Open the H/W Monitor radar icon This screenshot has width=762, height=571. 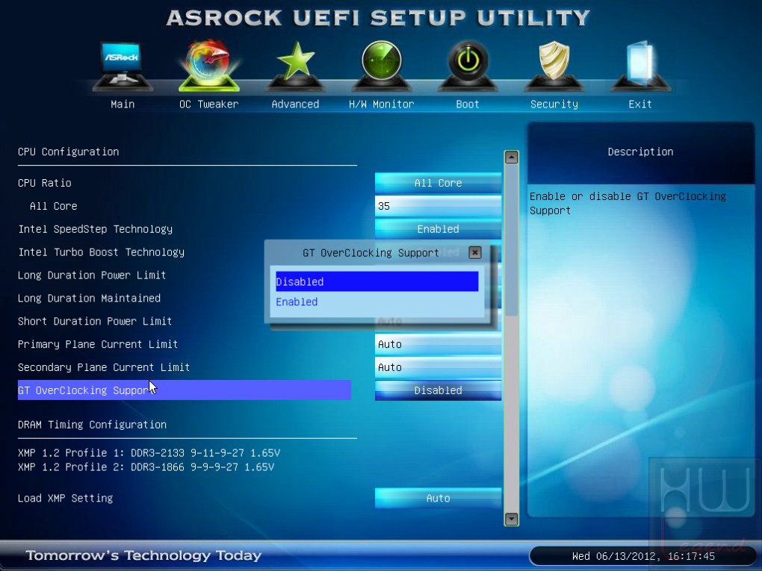click(382, 66)
